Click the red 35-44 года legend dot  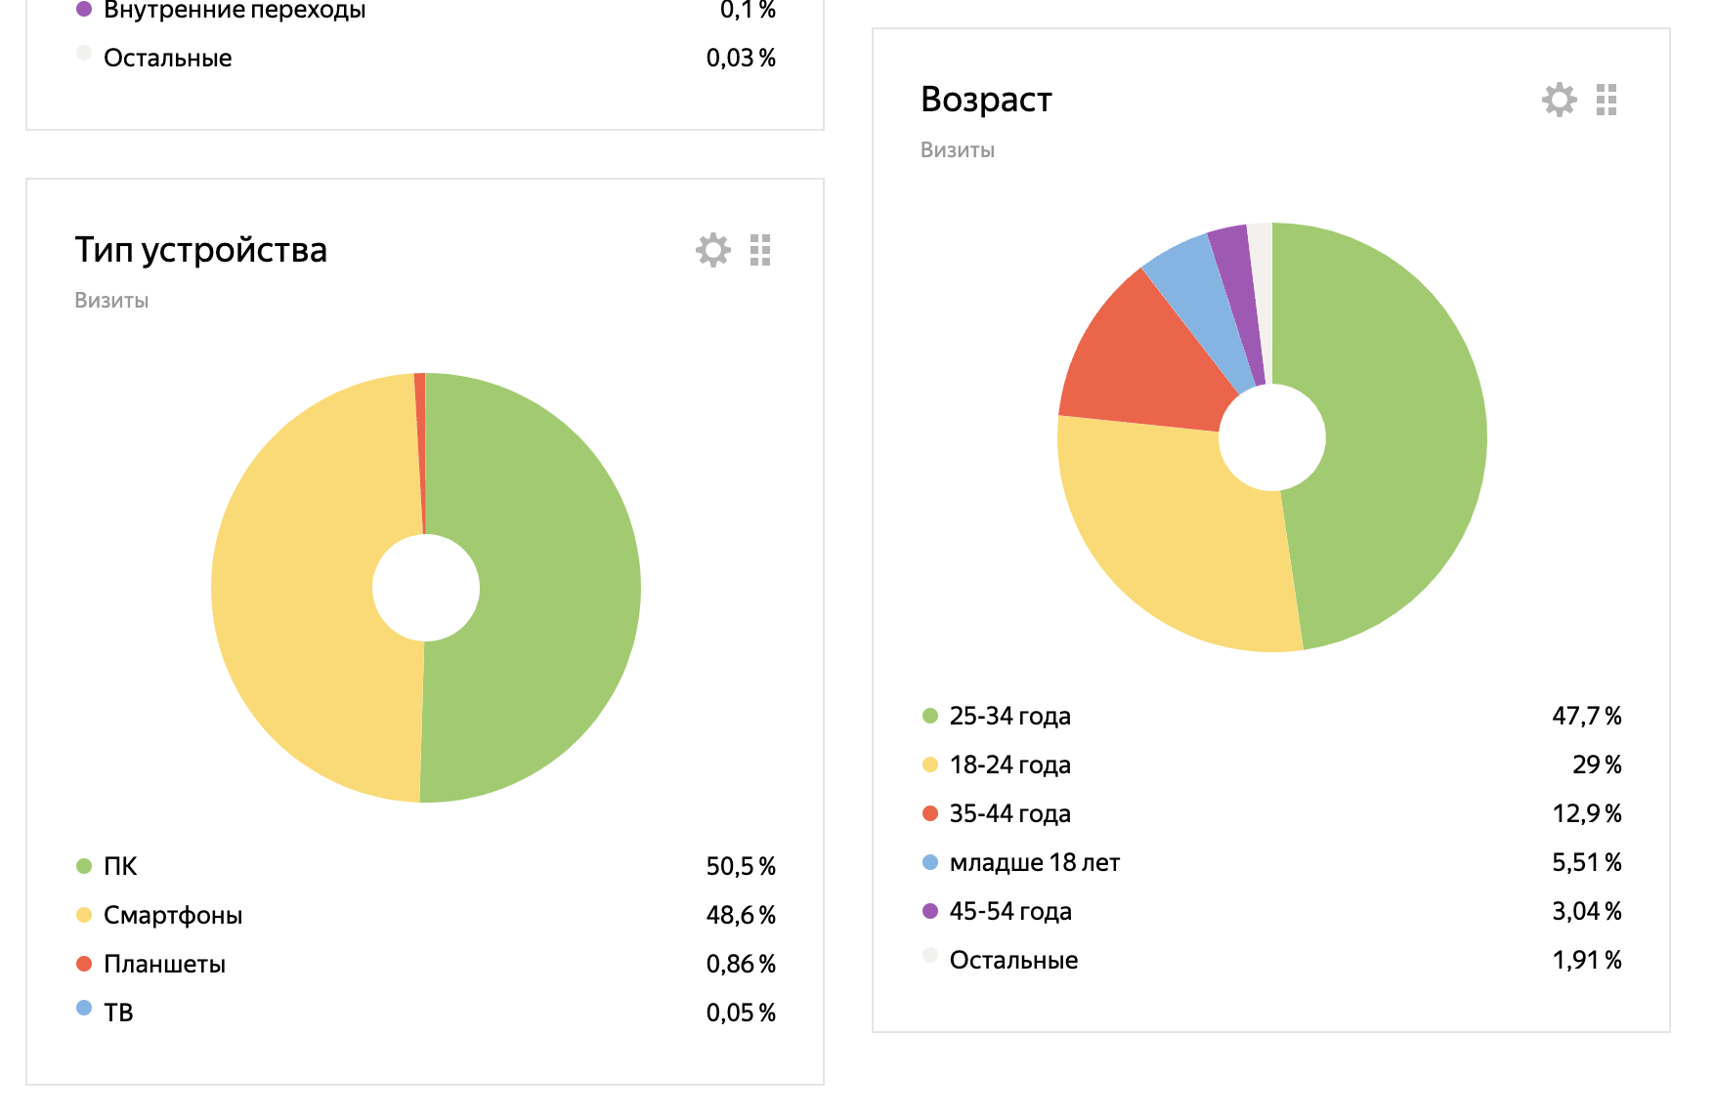pos(930,813)
